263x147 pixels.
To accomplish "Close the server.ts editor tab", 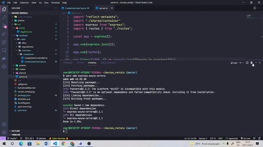I will (112, 8).
